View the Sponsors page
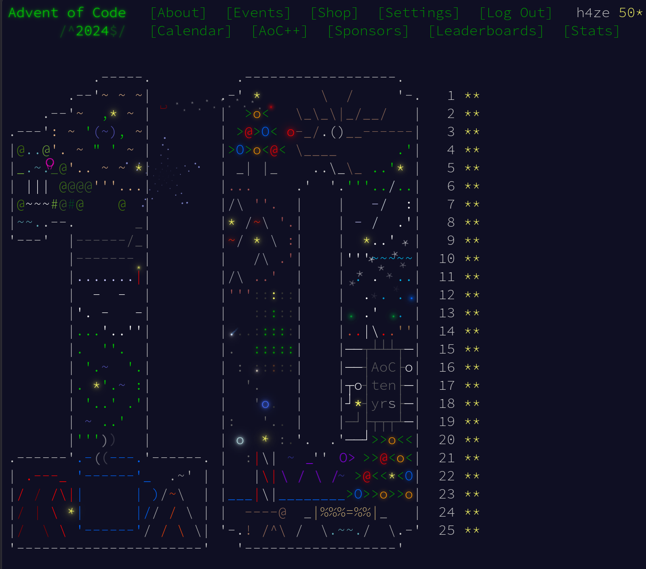 tap(368, 31)
